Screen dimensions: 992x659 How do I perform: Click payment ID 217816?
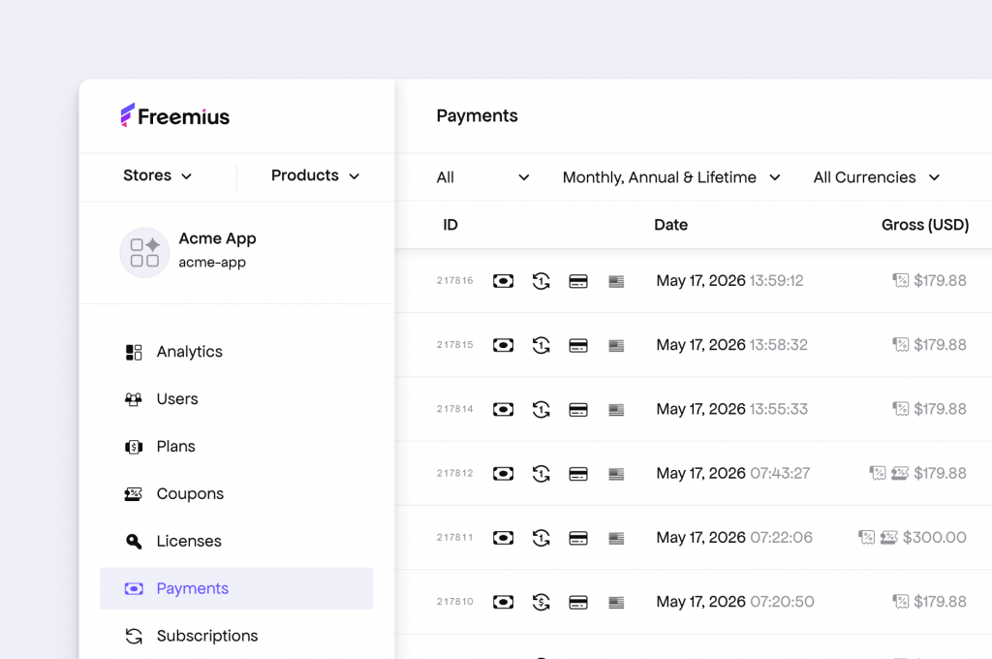pyautogui.click(x=455, y=280)
